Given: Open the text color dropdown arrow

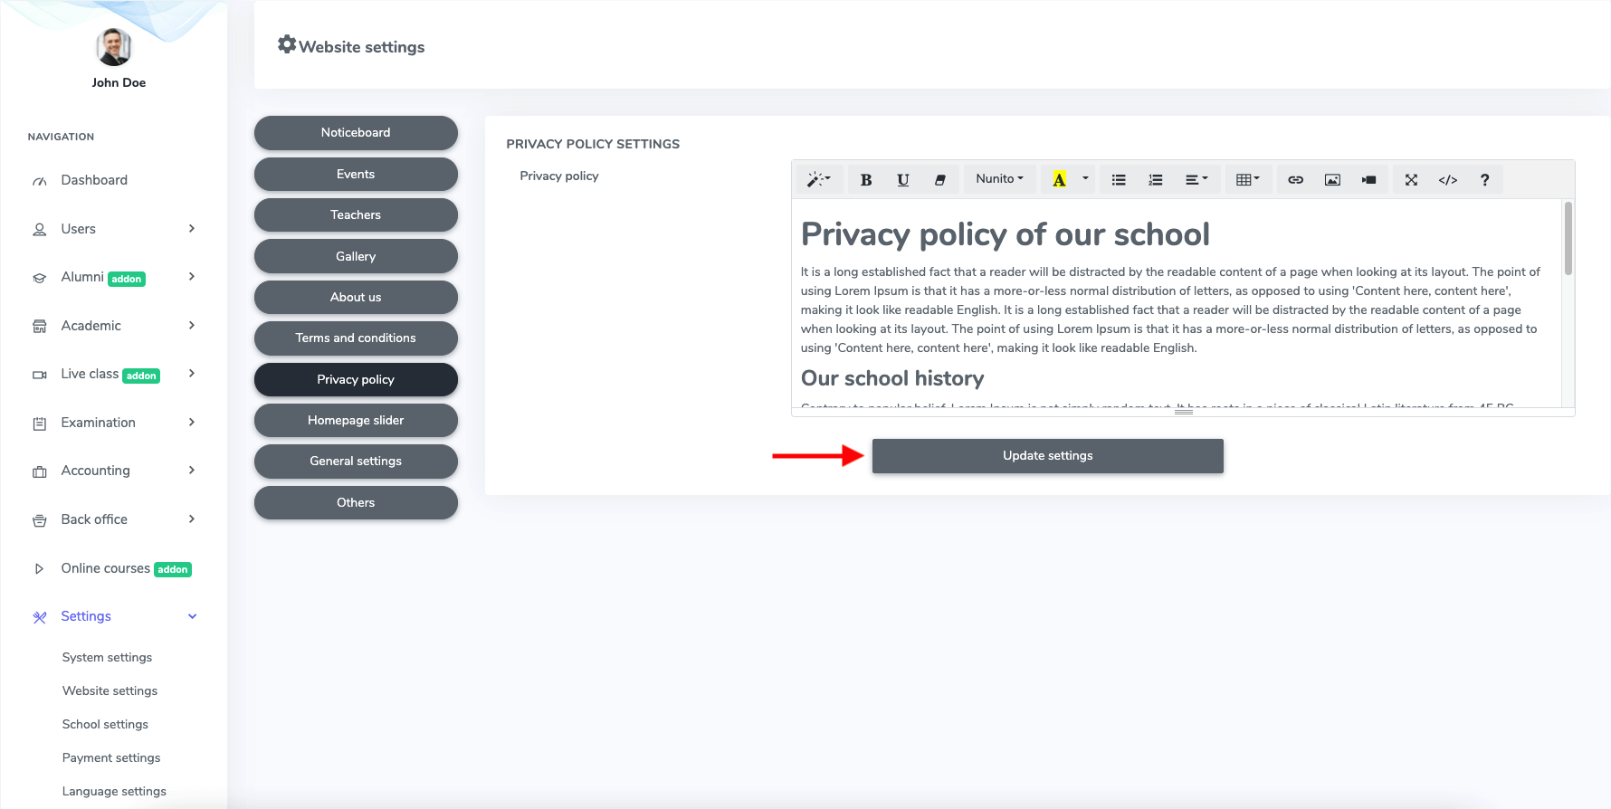Looking at the screenshot, I should [1085, 179].
